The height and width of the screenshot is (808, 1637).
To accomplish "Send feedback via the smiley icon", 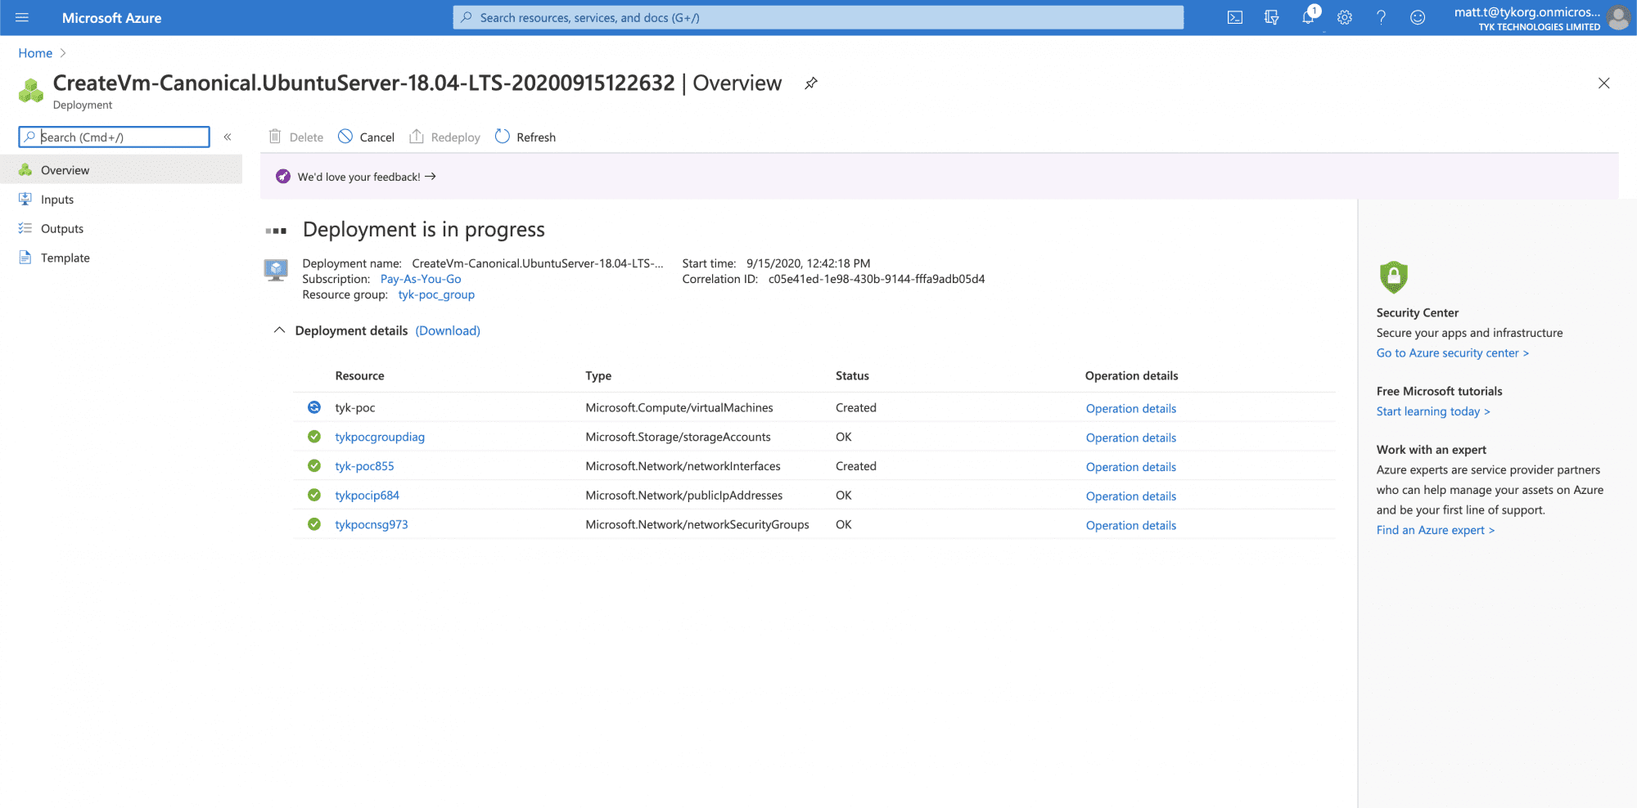I will 1417,16.
